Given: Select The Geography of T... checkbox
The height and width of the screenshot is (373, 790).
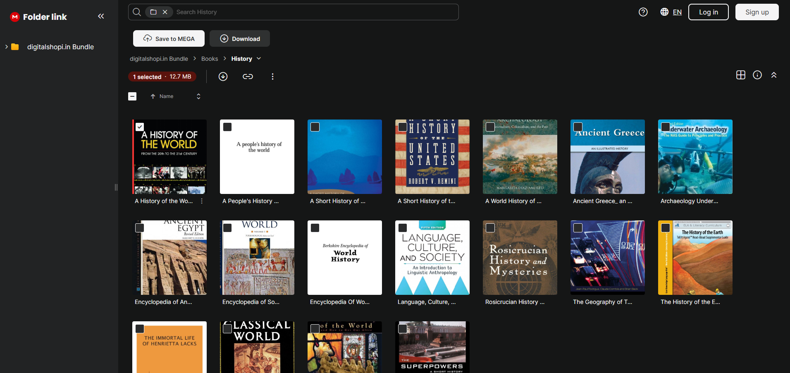Looking at the screenshot, I should 578,228.
